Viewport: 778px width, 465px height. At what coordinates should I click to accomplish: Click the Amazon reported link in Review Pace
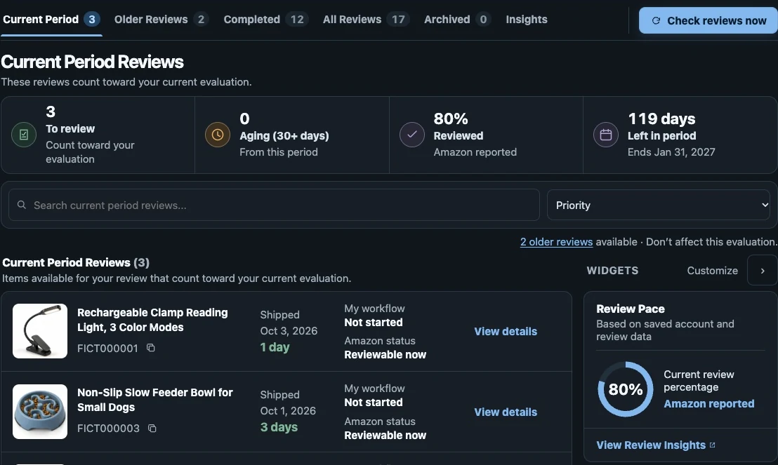pyautogui.click(x=709, y=403)
